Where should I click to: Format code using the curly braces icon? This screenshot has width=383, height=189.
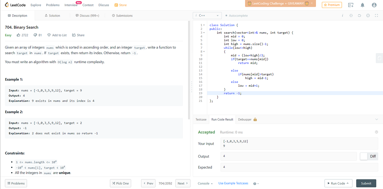(351, 15)
